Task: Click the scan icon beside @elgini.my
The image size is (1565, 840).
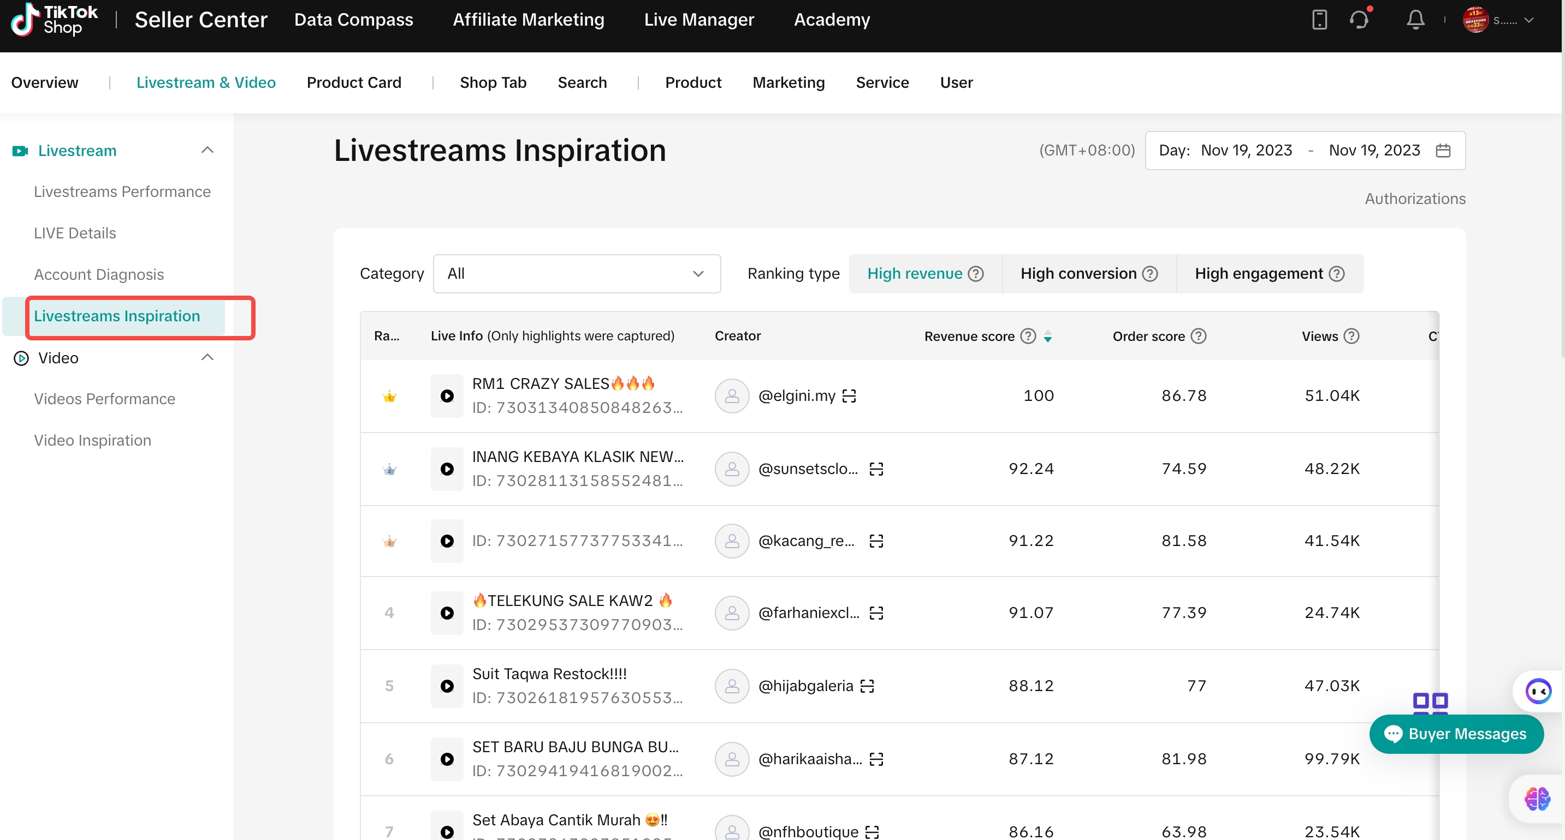Action: 849,395
